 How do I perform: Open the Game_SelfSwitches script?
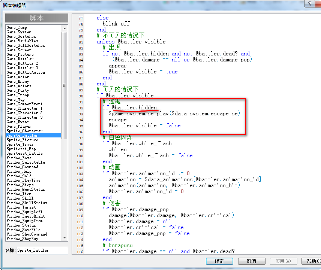pos(25,45)
